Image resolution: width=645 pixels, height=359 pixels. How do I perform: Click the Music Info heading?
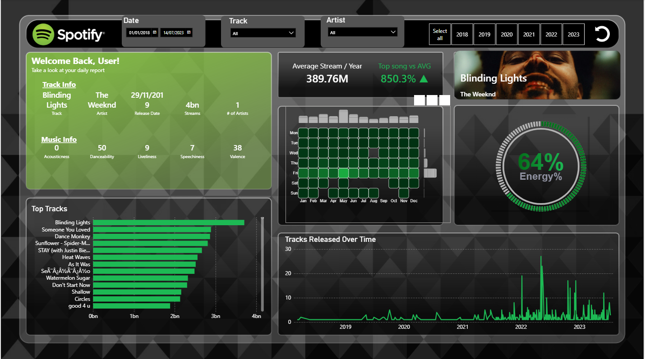coord(59,140)
